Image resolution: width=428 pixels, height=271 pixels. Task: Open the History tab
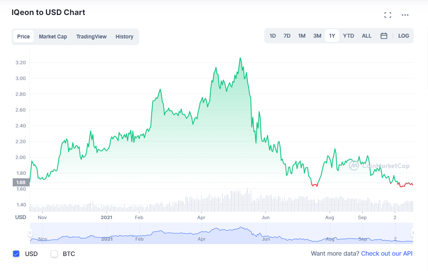pos(125,37)
